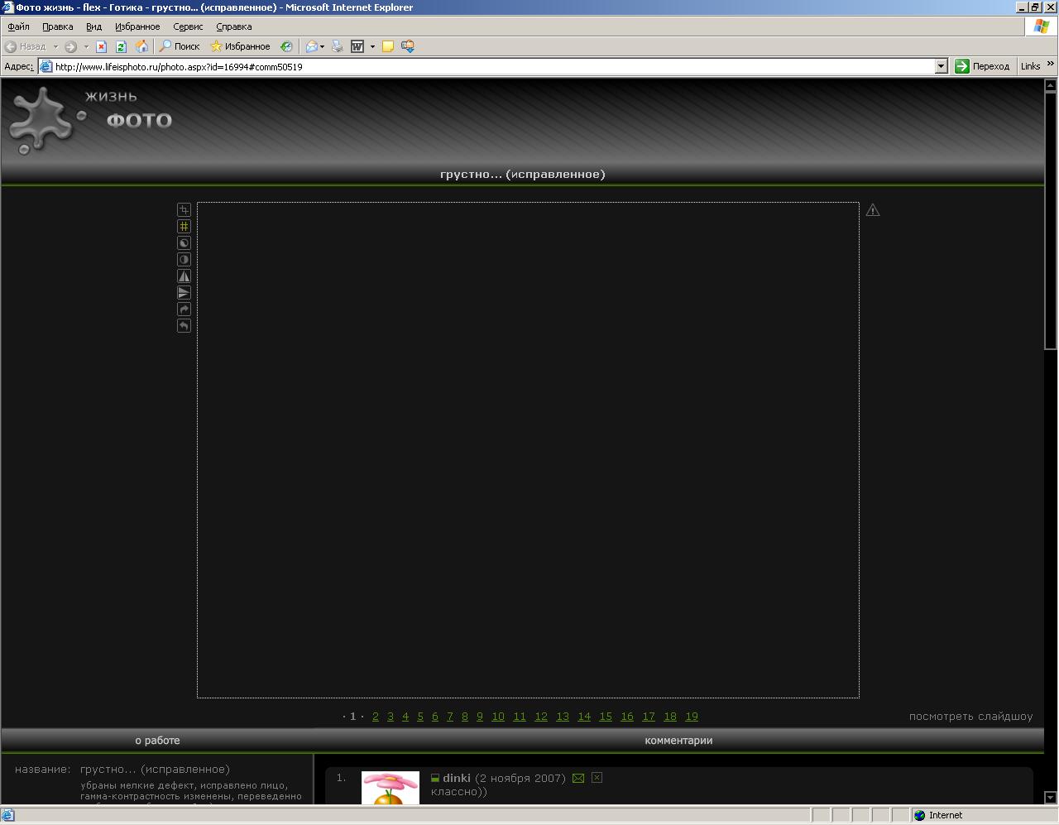The height and width of the screenshot is (825, 1059).
Task: Click the right-curving arrow icon
Action: click(184, 309)
